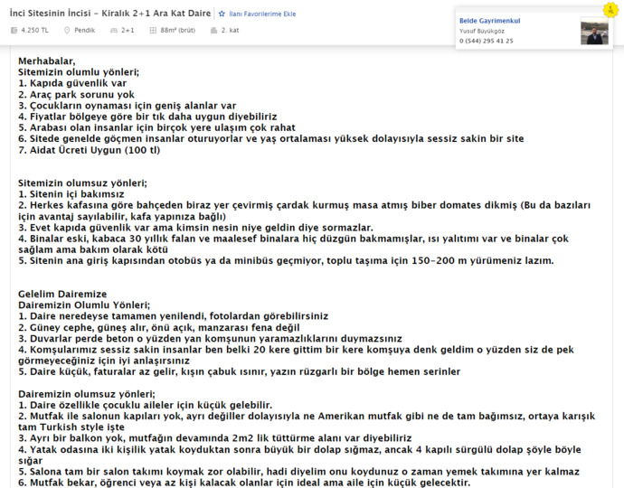624x488 pixels.
Task: Click the Sitemizin olumsuz yönleri heading
Action: pos(82,183)
